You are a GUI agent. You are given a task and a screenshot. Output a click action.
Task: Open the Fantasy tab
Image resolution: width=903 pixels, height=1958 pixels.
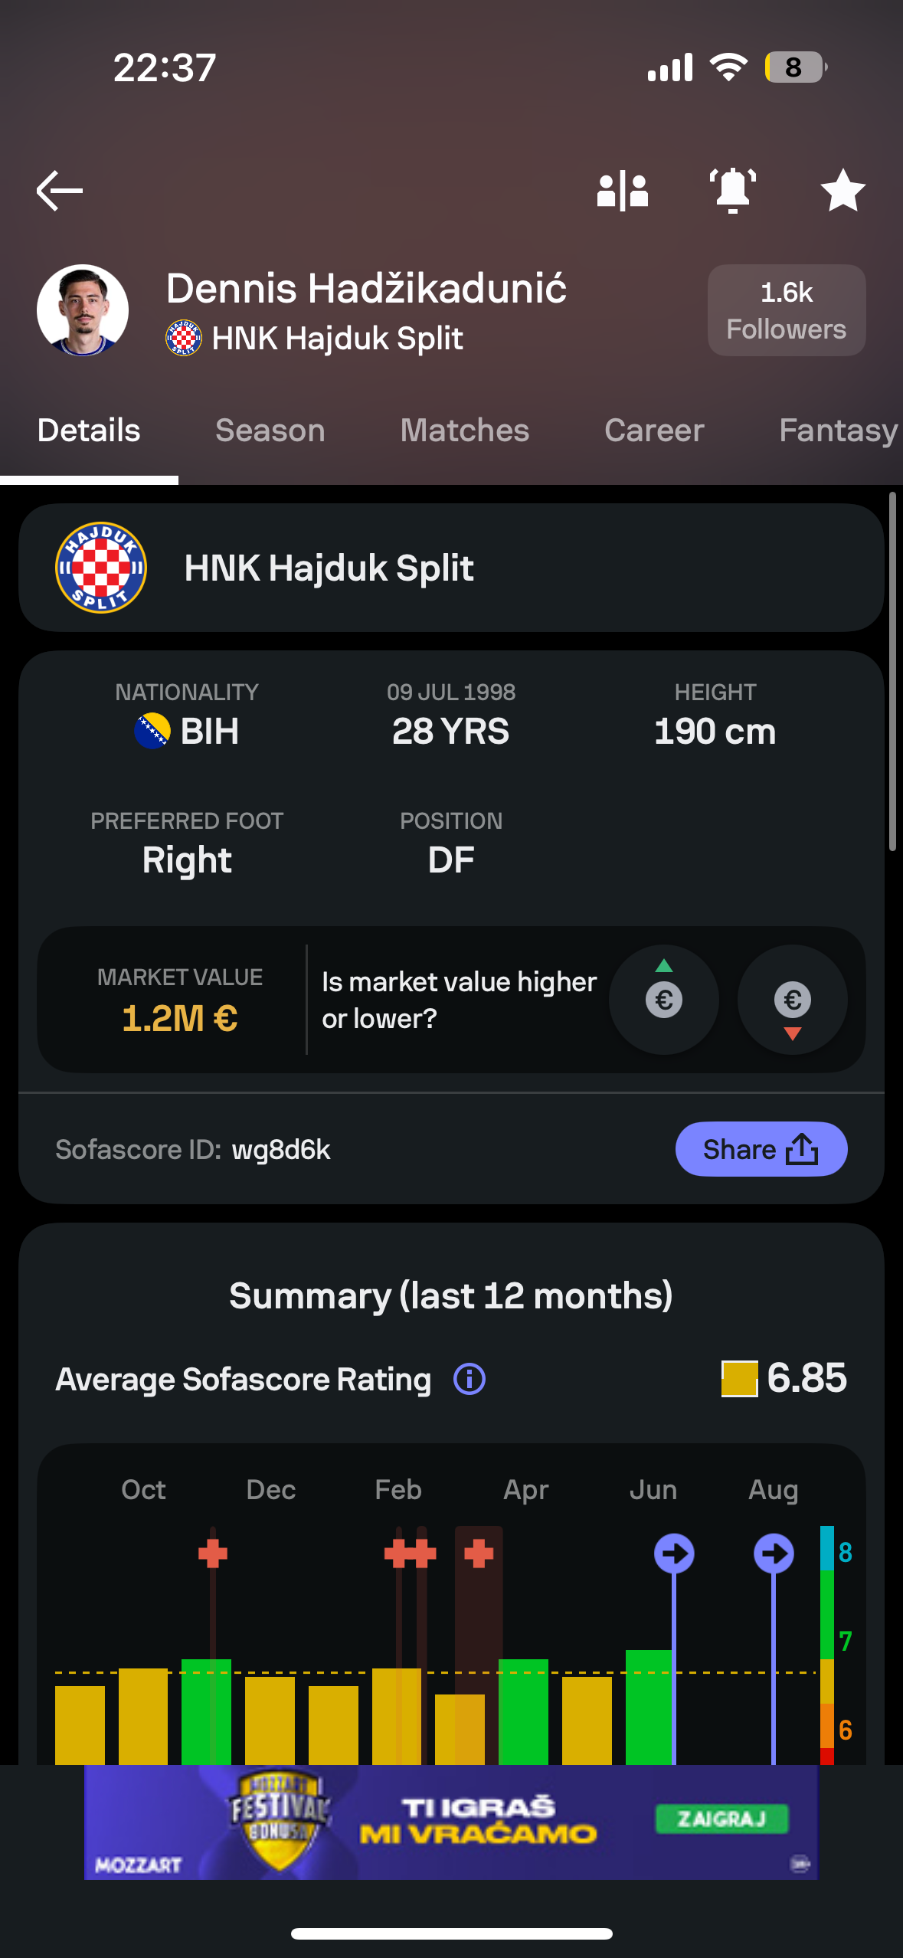point(839,430)
